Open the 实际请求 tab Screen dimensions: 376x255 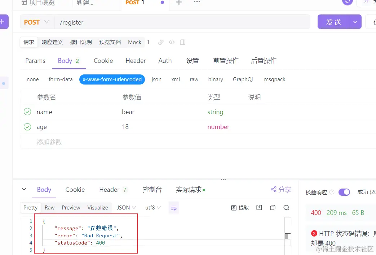pos(190,190)
